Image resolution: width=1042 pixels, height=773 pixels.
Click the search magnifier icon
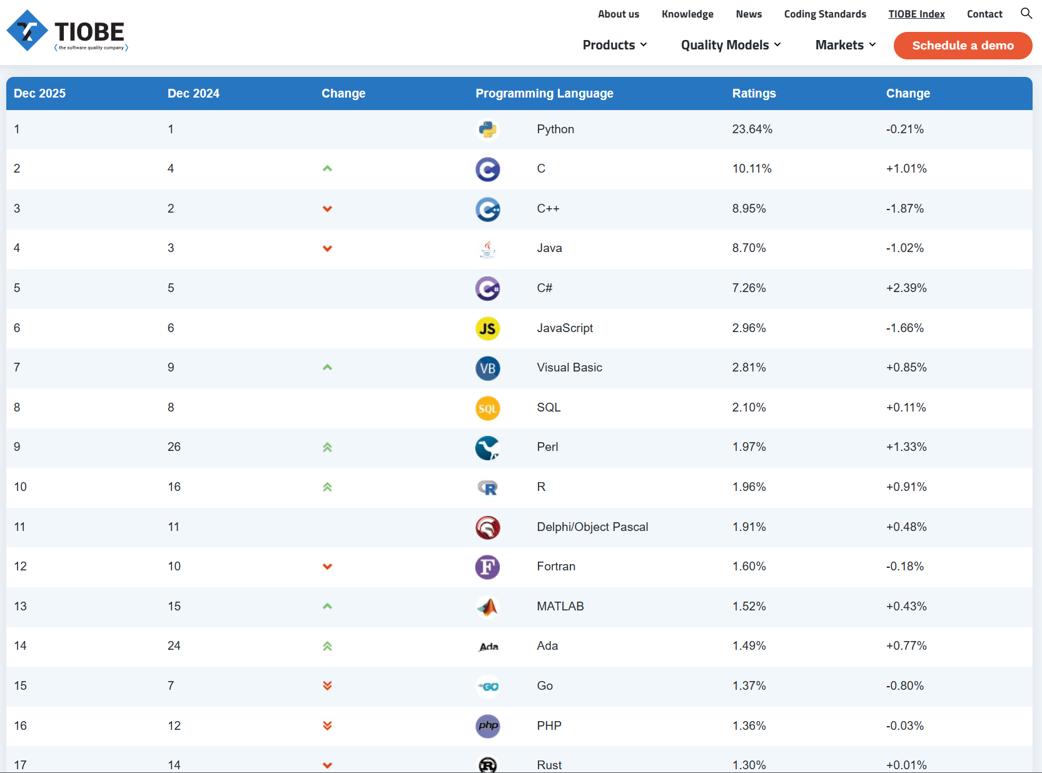pyautogui.click(x=1026, y=13)
